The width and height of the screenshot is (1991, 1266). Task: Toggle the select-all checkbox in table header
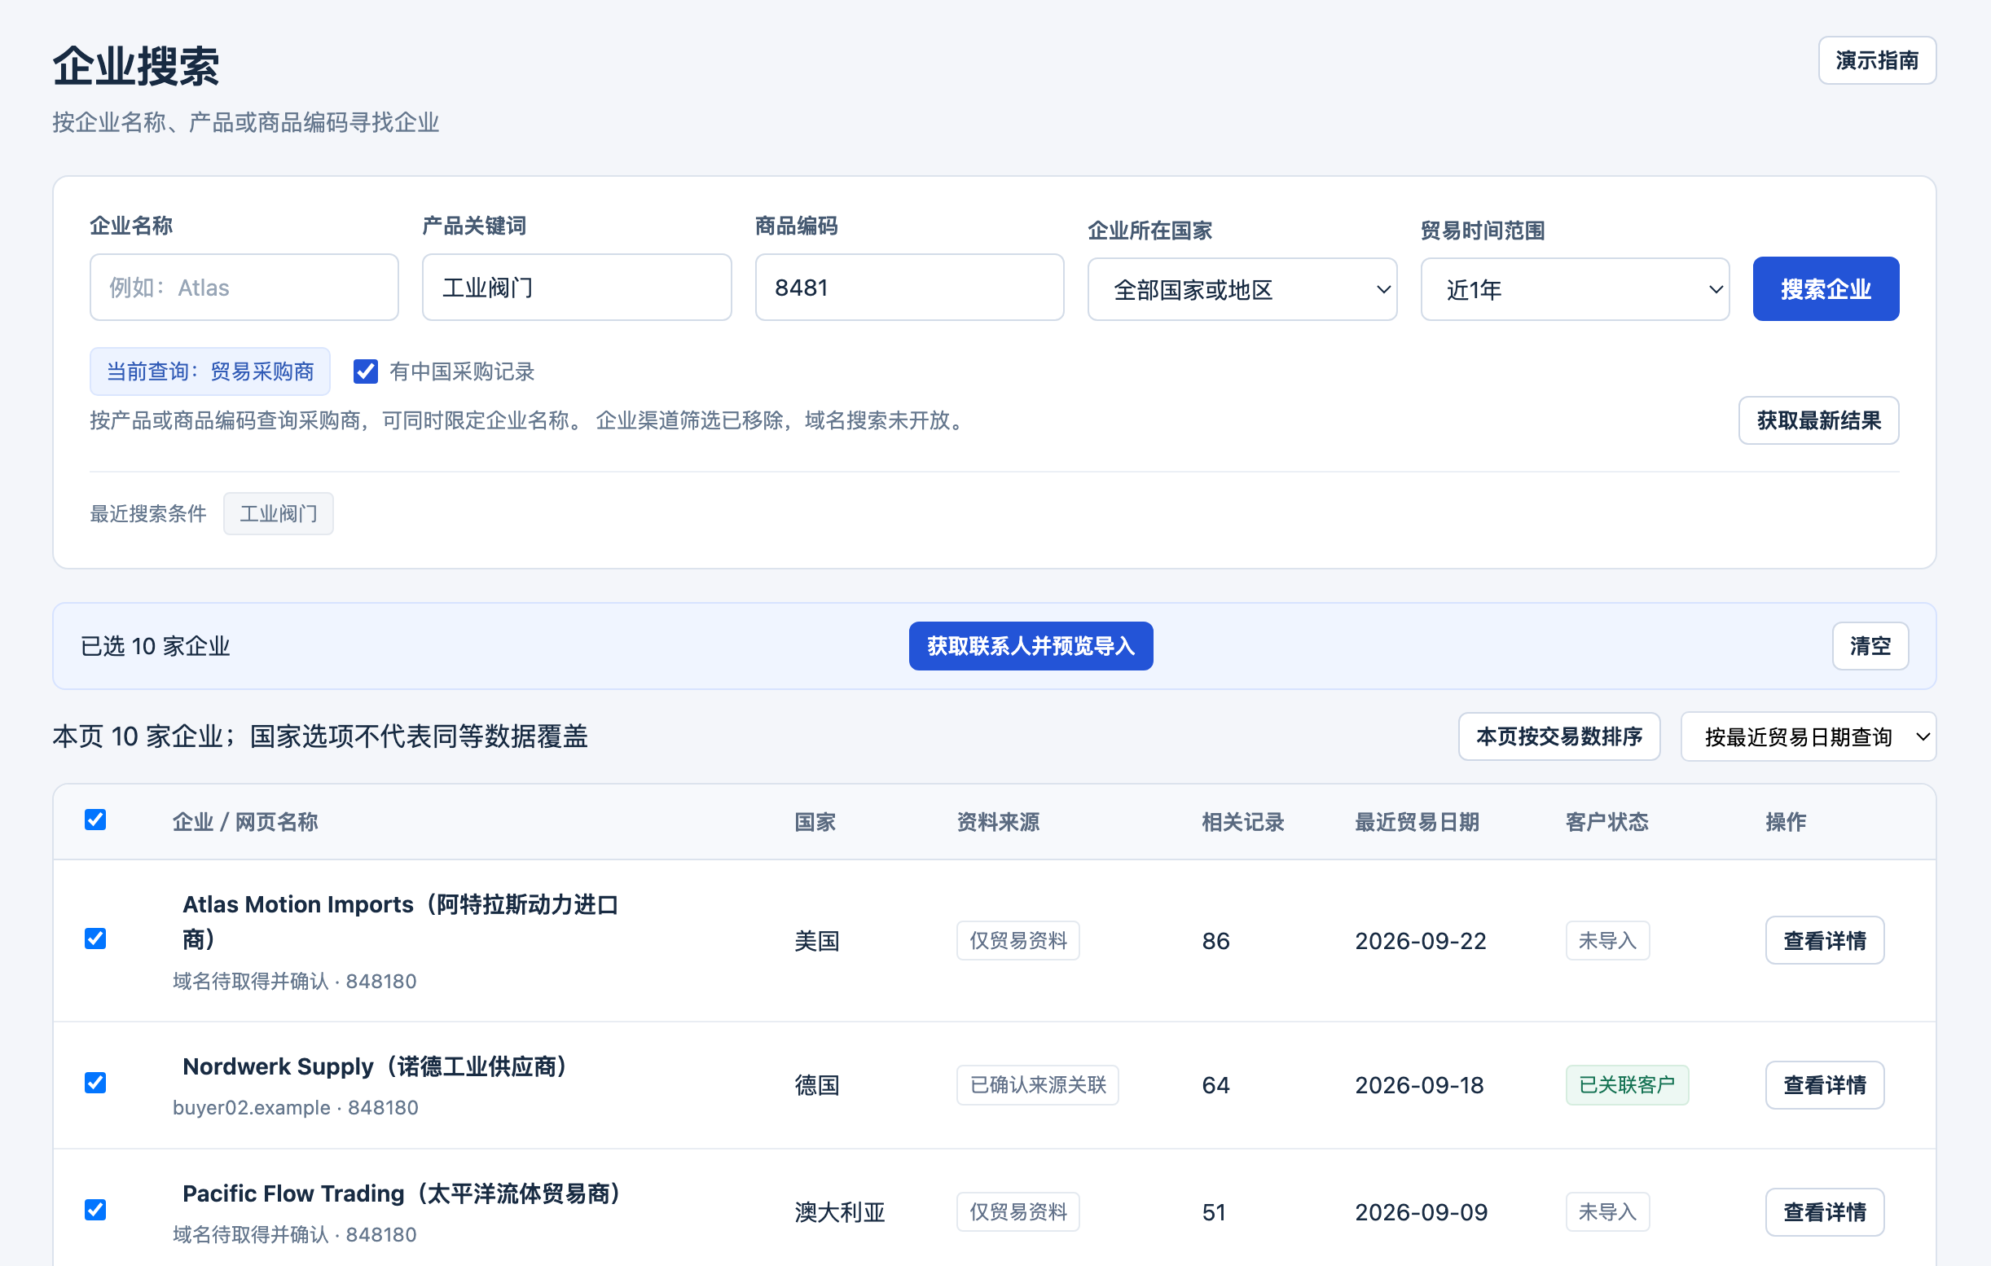[x=95, y=820]
